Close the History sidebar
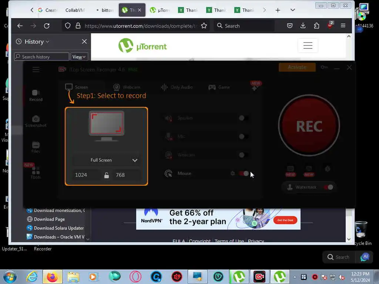Screen dimensions: 379x284 [x=84, y=41]
